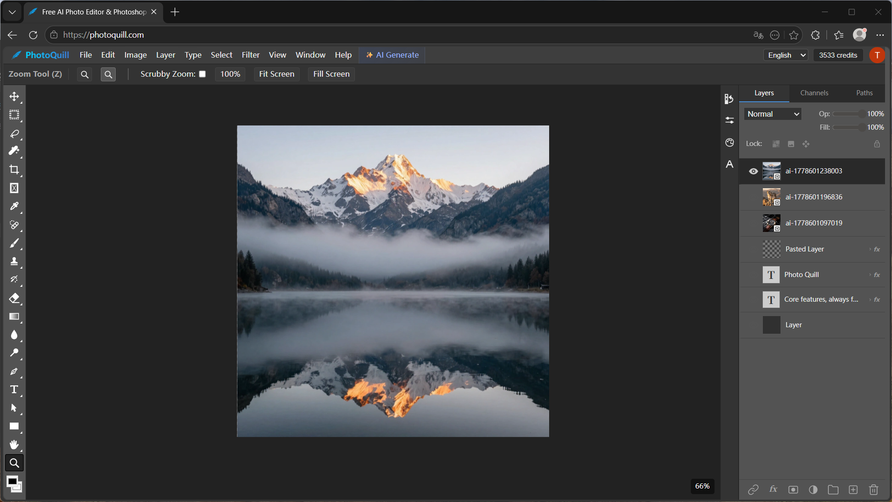892x502 pixels.
Task: Select the Eraser tool
Action: [x=14, y=298]
